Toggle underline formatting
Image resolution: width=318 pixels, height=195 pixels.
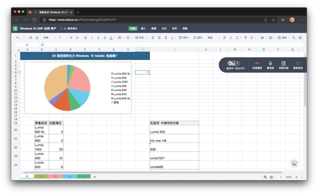[98, 38]
